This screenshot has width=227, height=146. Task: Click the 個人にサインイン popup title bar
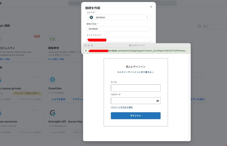pos(137,45)
